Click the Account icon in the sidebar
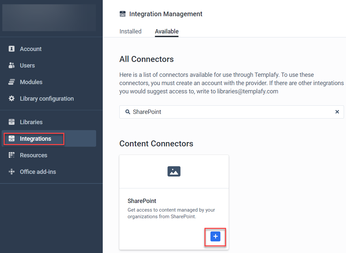This screenshot has width=346, height=253. 12,49
